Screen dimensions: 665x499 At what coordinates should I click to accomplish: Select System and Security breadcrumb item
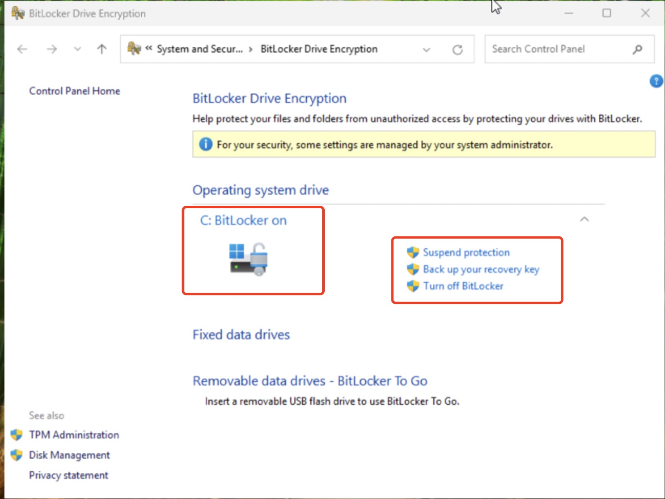point(200,49)
